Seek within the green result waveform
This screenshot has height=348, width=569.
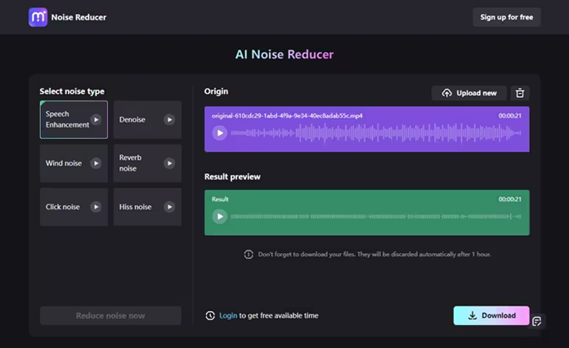click(x=368, y=216)
